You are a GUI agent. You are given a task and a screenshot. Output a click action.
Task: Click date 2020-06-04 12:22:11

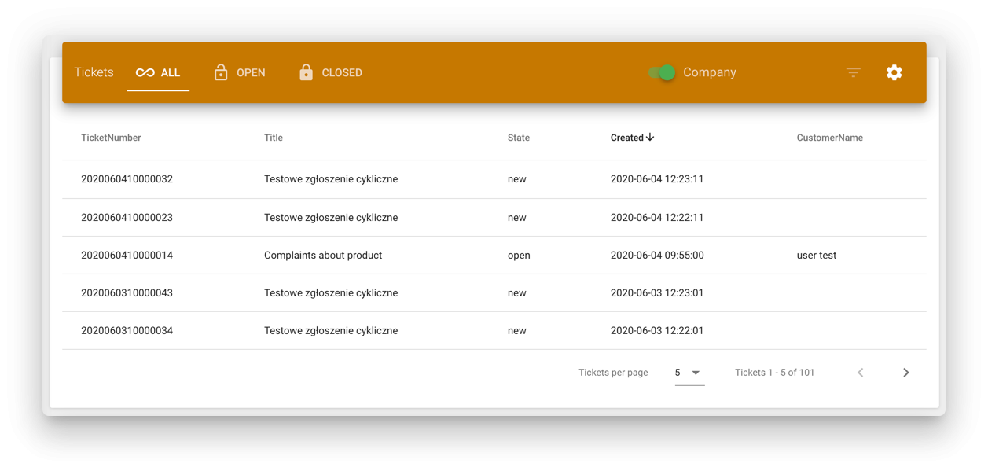tap(657, 218)
